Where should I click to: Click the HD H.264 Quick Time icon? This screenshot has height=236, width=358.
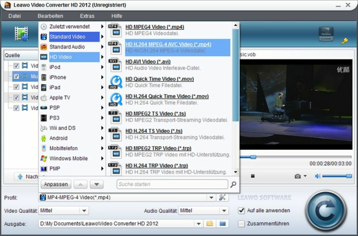[115, 99]
